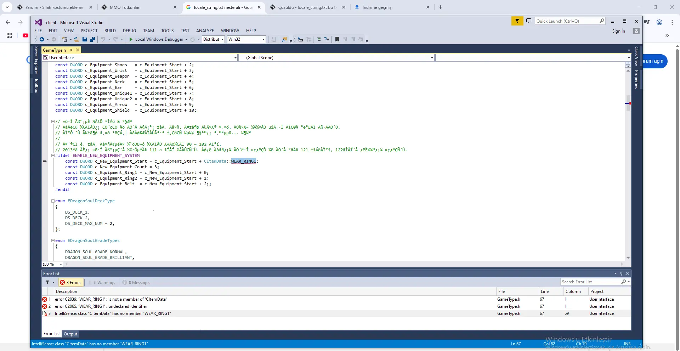Click the Navigate Forward toolbar arrow
This screenshot has width=680, height=351.
(54, 39)
